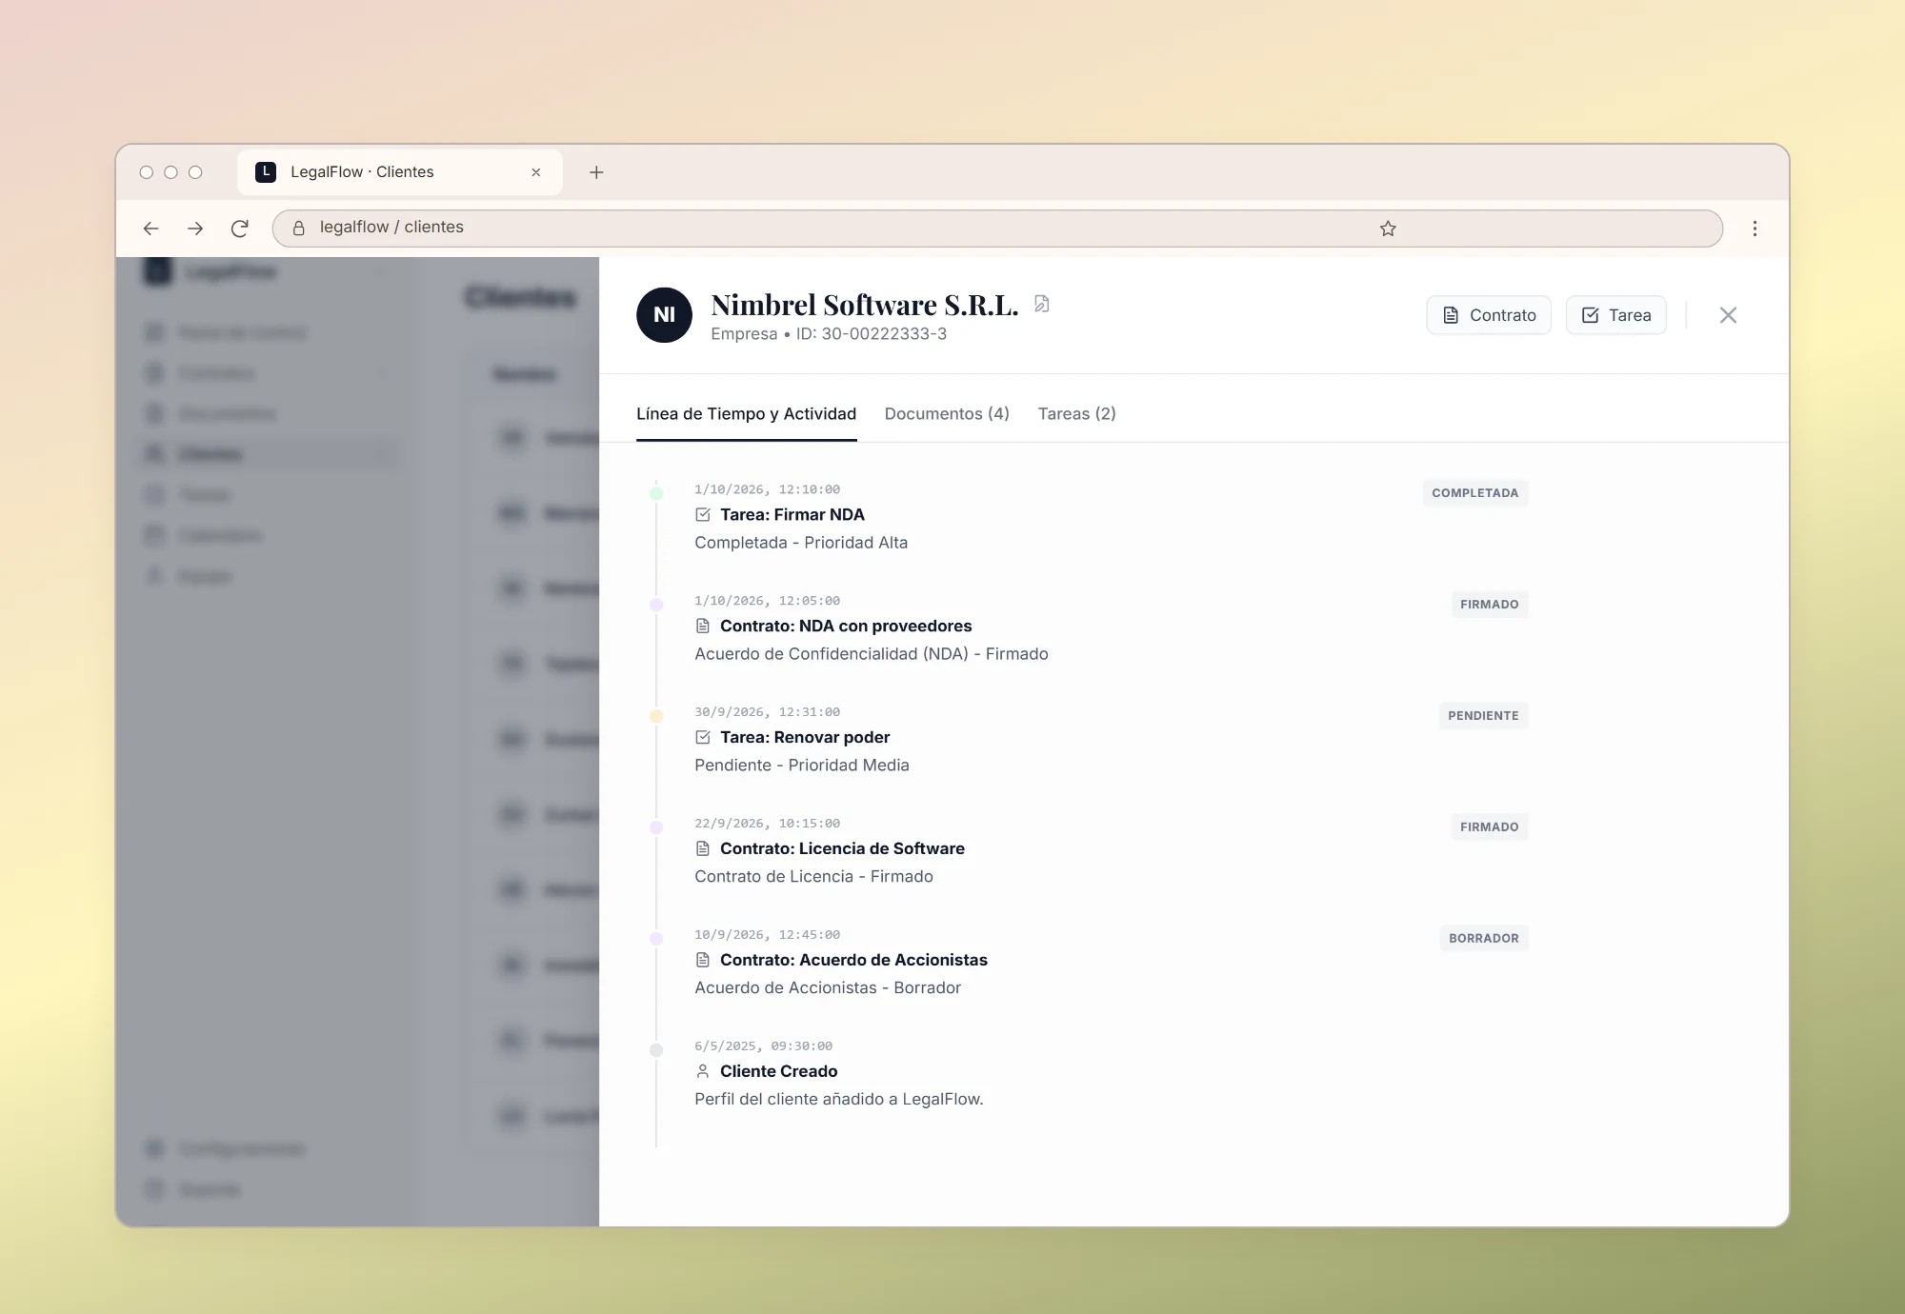Image resolution: width=1905 pixels, height=1314 pixels.
Task: Open a new browser tab
Action: (x=596, y=172)
